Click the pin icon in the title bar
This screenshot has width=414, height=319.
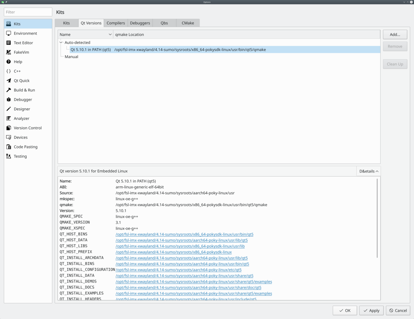point(6,2)
